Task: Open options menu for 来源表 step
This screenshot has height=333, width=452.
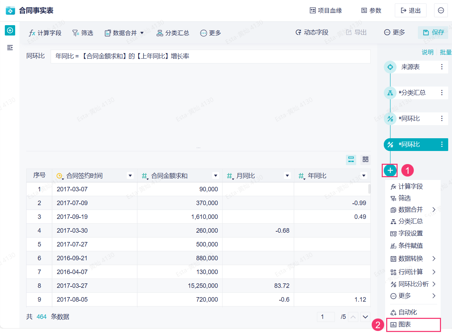Action: [x=442, y=67]
